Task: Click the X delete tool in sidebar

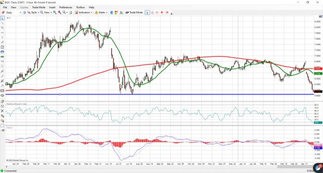Action: click(x=2, y=111)
